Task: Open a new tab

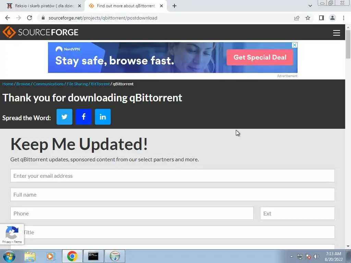Action: click(174, 6)
